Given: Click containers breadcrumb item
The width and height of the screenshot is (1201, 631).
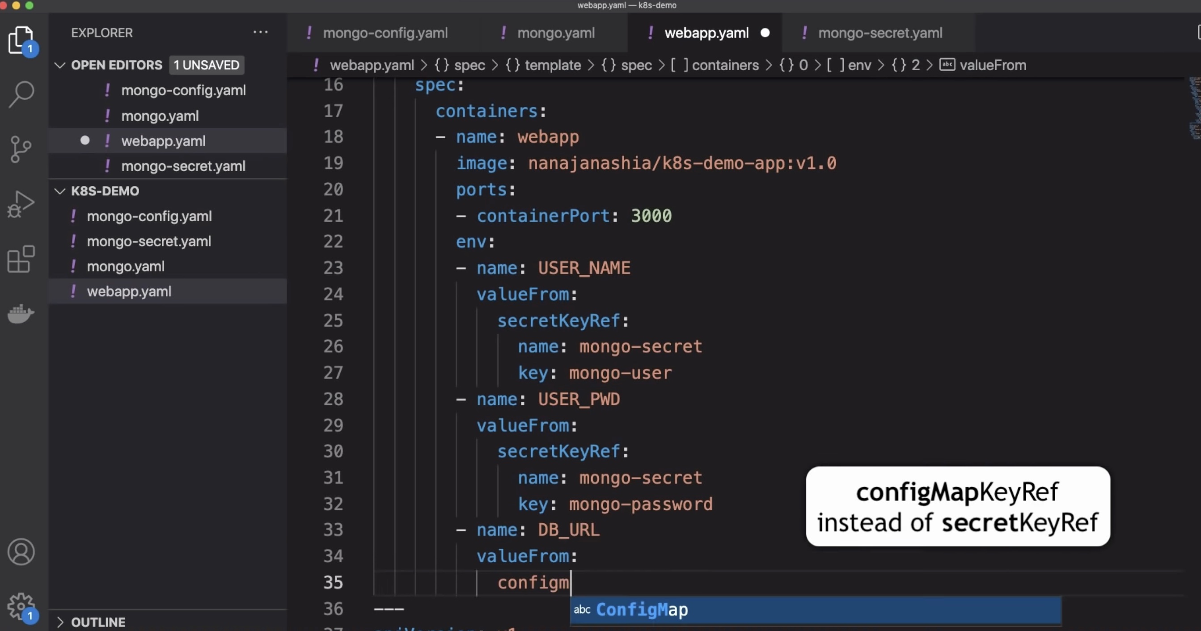Looking at the screenshot, I should coord(715,65).
